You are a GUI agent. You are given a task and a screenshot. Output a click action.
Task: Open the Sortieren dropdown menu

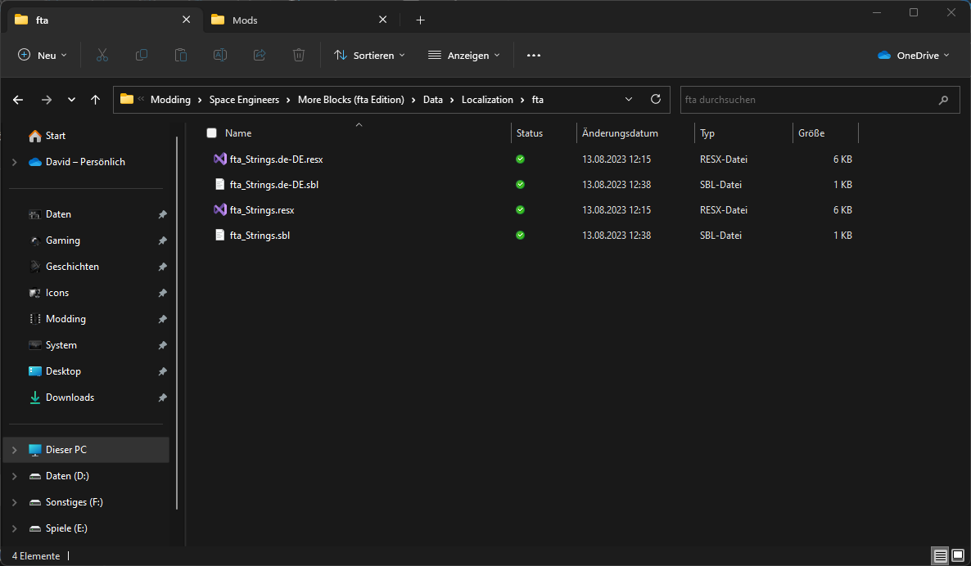(x=369, y=55)
